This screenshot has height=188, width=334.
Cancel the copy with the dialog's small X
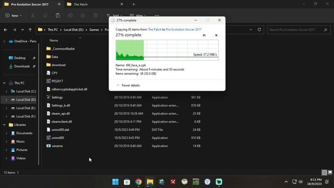(x=216, y=35)
